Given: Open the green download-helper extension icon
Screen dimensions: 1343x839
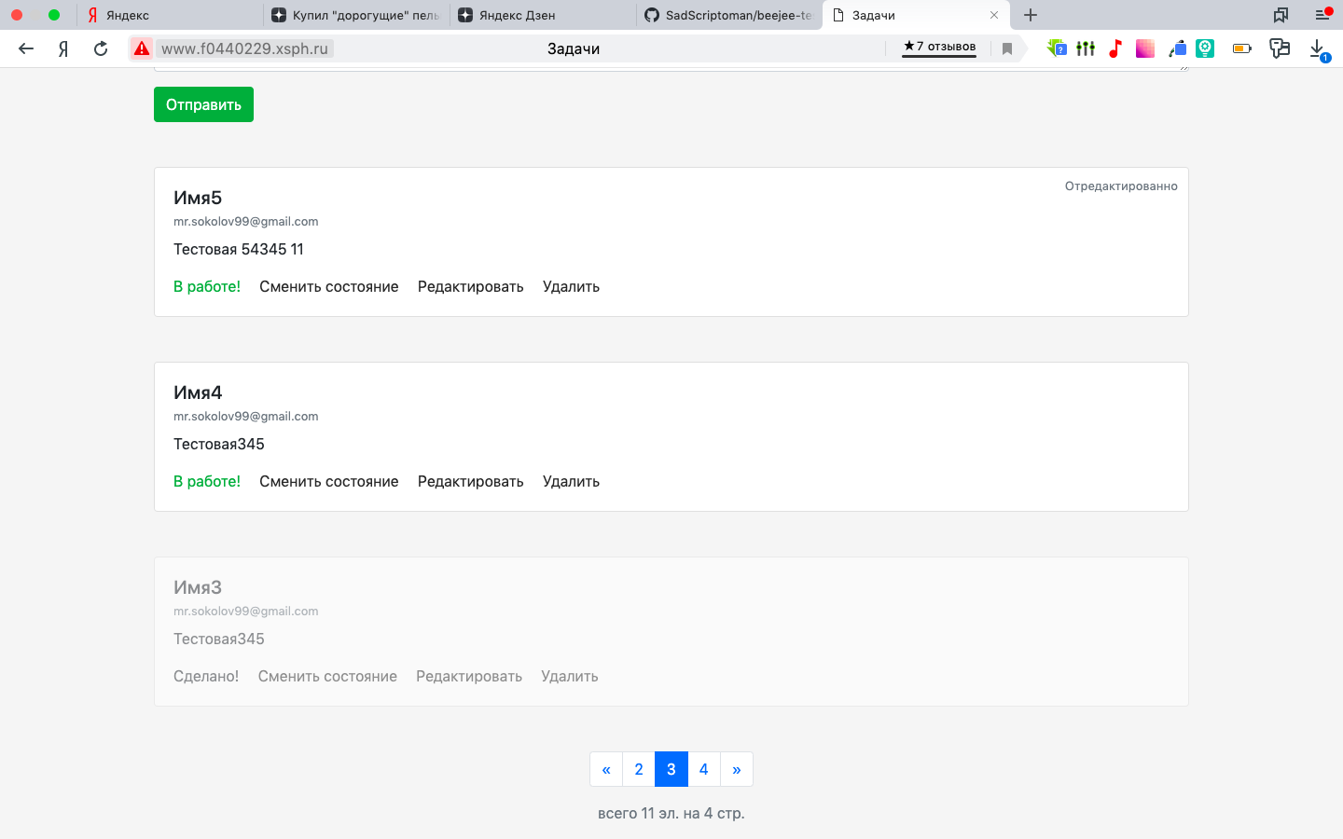Looking at the screenshot, I should [1057, 48].
